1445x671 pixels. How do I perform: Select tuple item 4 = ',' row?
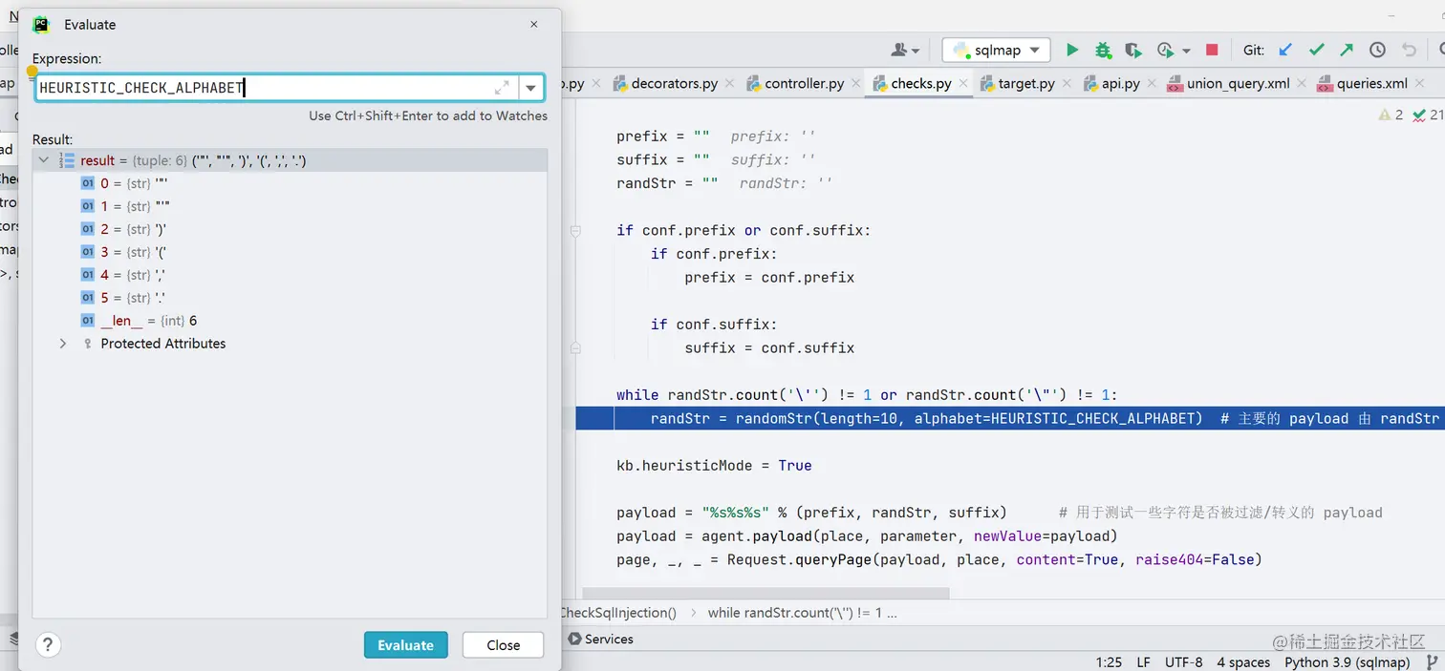click(x=290, y=275)
